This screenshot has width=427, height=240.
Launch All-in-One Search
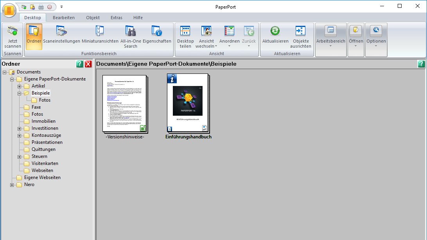[131, 31]
